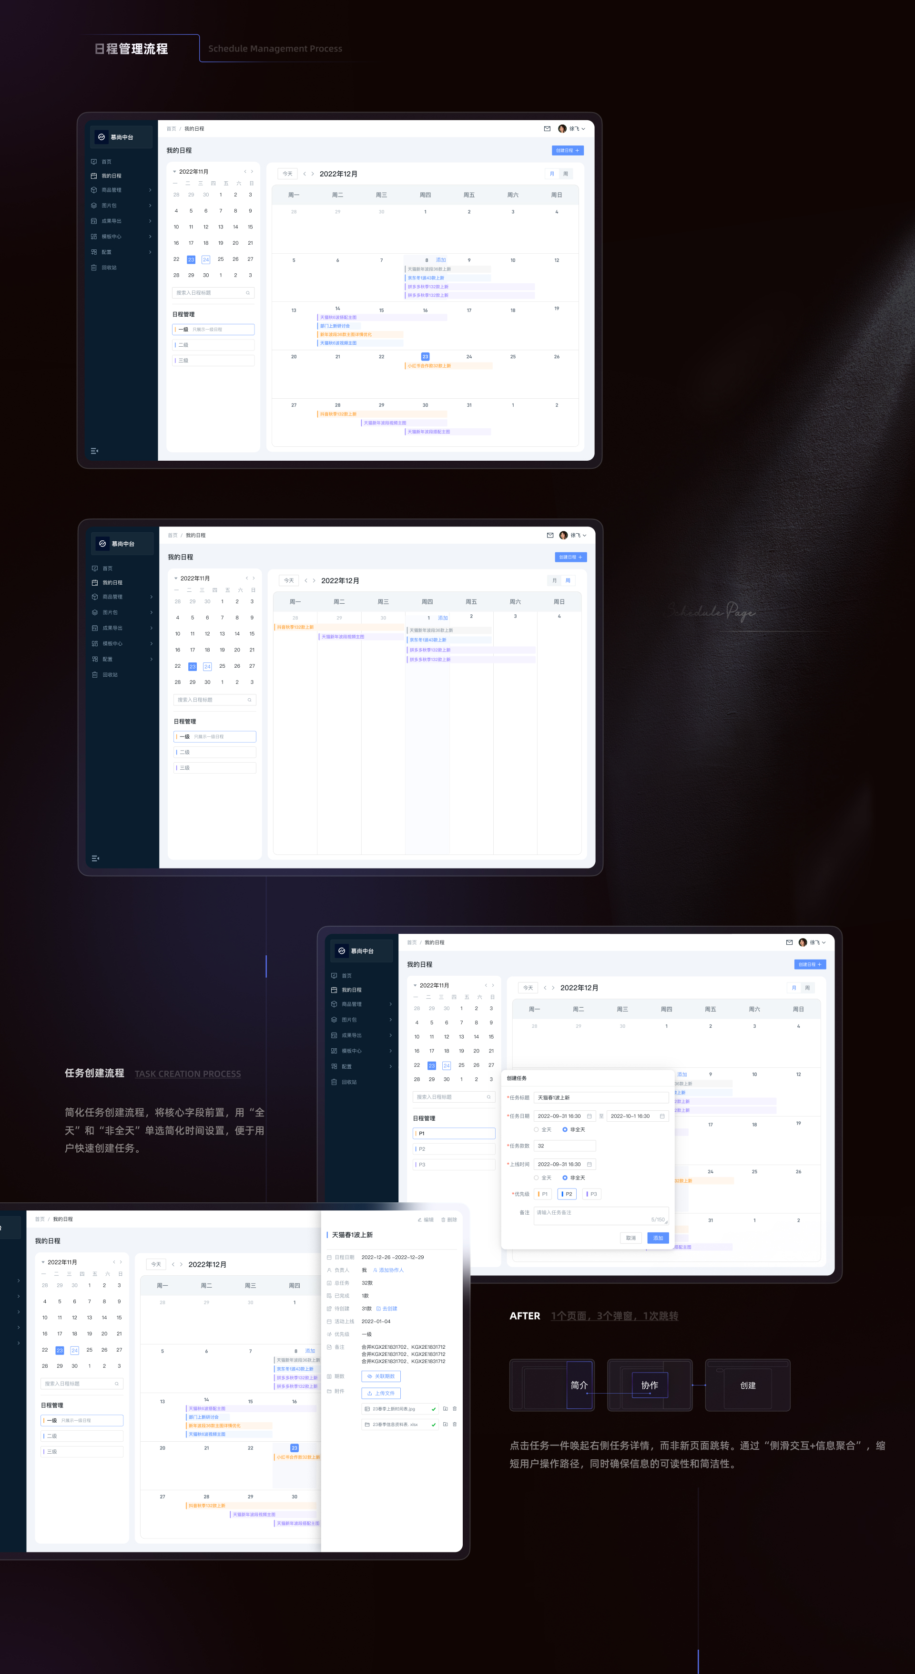Select the 创建 step card under AFTER
Screen dimensions: 915x1674
click(747, 1385)
